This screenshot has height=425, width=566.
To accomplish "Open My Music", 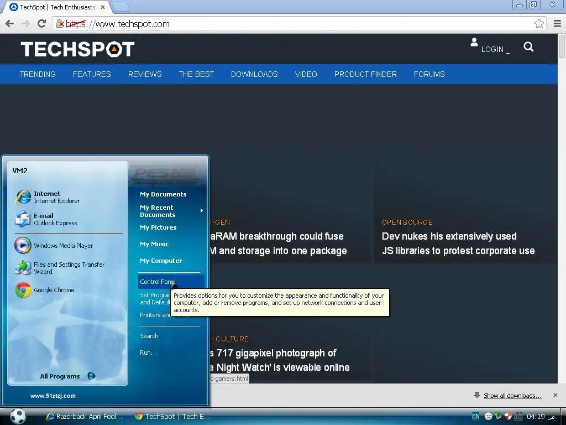I will click(x=154, y=244).
